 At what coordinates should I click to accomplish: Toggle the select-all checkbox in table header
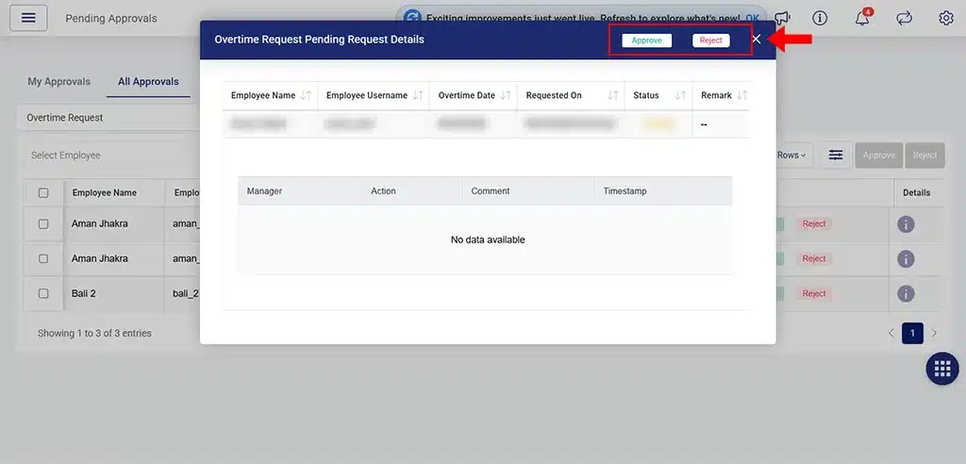(x=43, y=193)
